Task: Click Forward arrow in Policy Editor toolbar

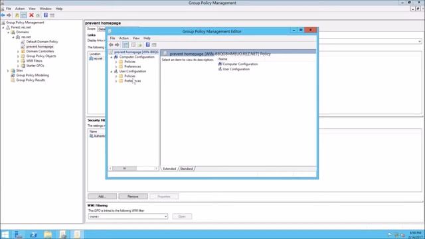Action: (117, 44)
